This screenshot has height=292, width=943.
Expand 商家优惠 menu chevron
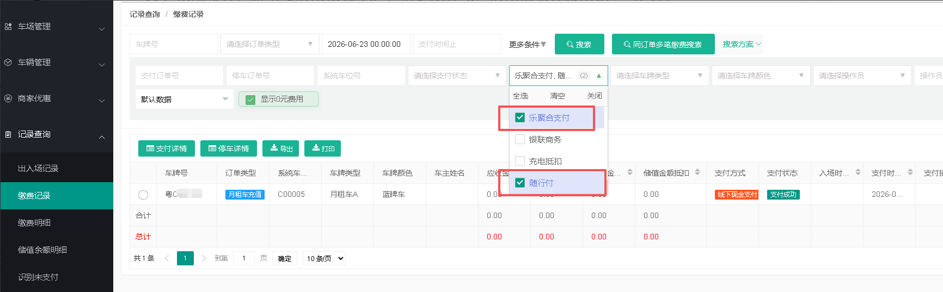coord(102,101)
